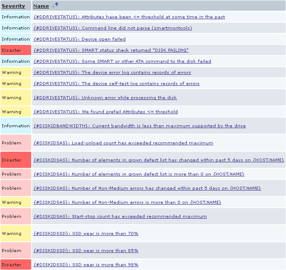The image size is (286, 270).
Task: Open trigger 'grown defect list is more than 0'
Action: point(139,174)
